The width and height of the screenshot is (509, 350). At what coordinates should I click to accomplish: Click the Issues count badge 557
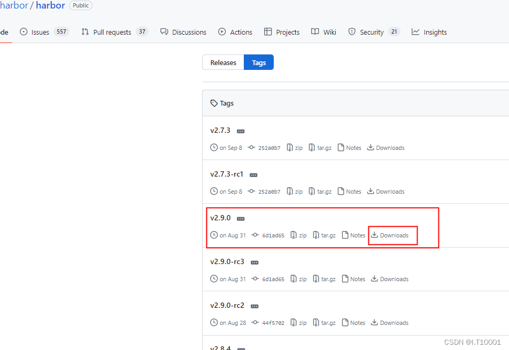coord(61,31)
